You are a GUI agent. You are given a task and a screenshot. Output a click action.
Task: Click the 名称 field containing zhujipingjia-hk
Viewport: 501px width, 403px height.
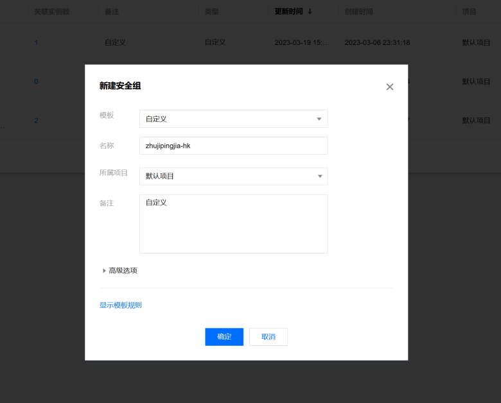click(x=234, y=146)
